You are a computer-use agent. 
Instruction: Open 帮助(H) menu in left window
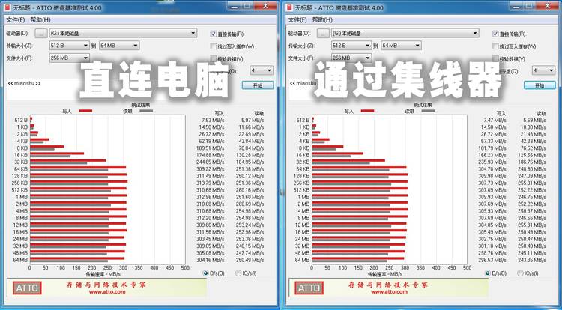point(40,19)
